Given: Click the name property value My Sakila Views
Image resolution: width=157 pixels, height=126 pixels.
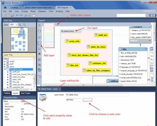Looking at the screenshot, I should 27,114.
